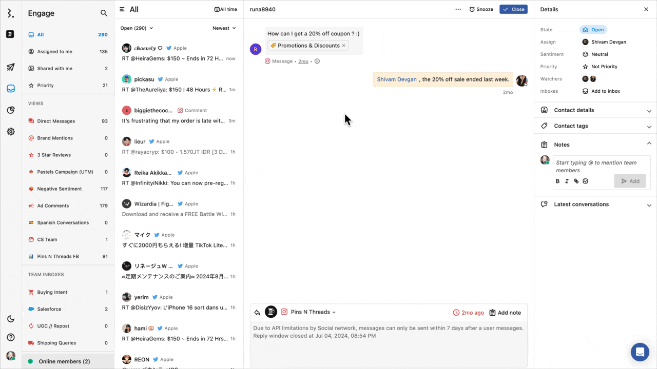Remove Promotions & Discounts tag
The width and height of the screenshot is (657, 369).
point(344,46)
